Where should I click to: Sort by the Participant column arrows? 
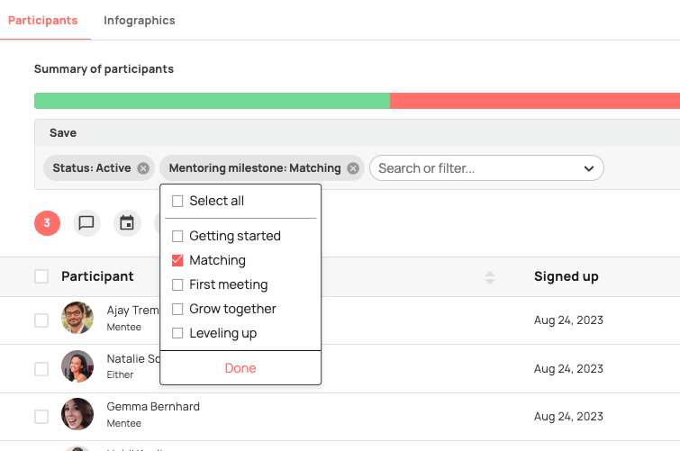coord(490,277)
